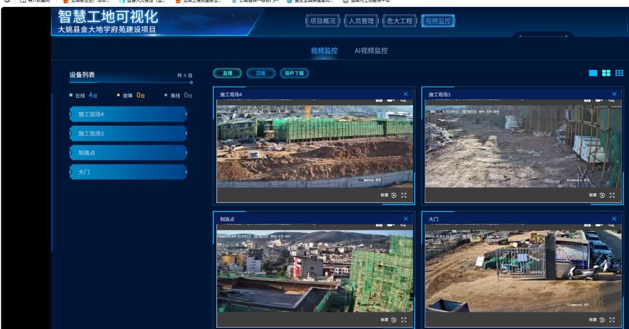This screenshot has height=329, width=629.
Task: Enter fullscreen on 施工现场4 video
Action: pos(404,195)
